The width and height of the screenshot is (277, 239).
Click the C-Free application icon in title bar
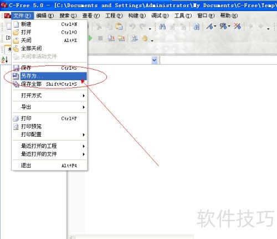[4, 5]
